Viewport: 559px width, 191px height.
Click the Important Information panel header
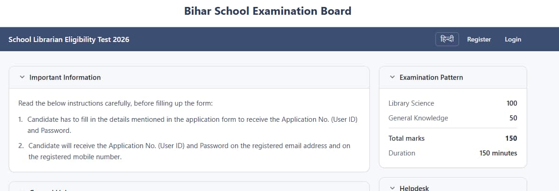(x=189, y=78)
